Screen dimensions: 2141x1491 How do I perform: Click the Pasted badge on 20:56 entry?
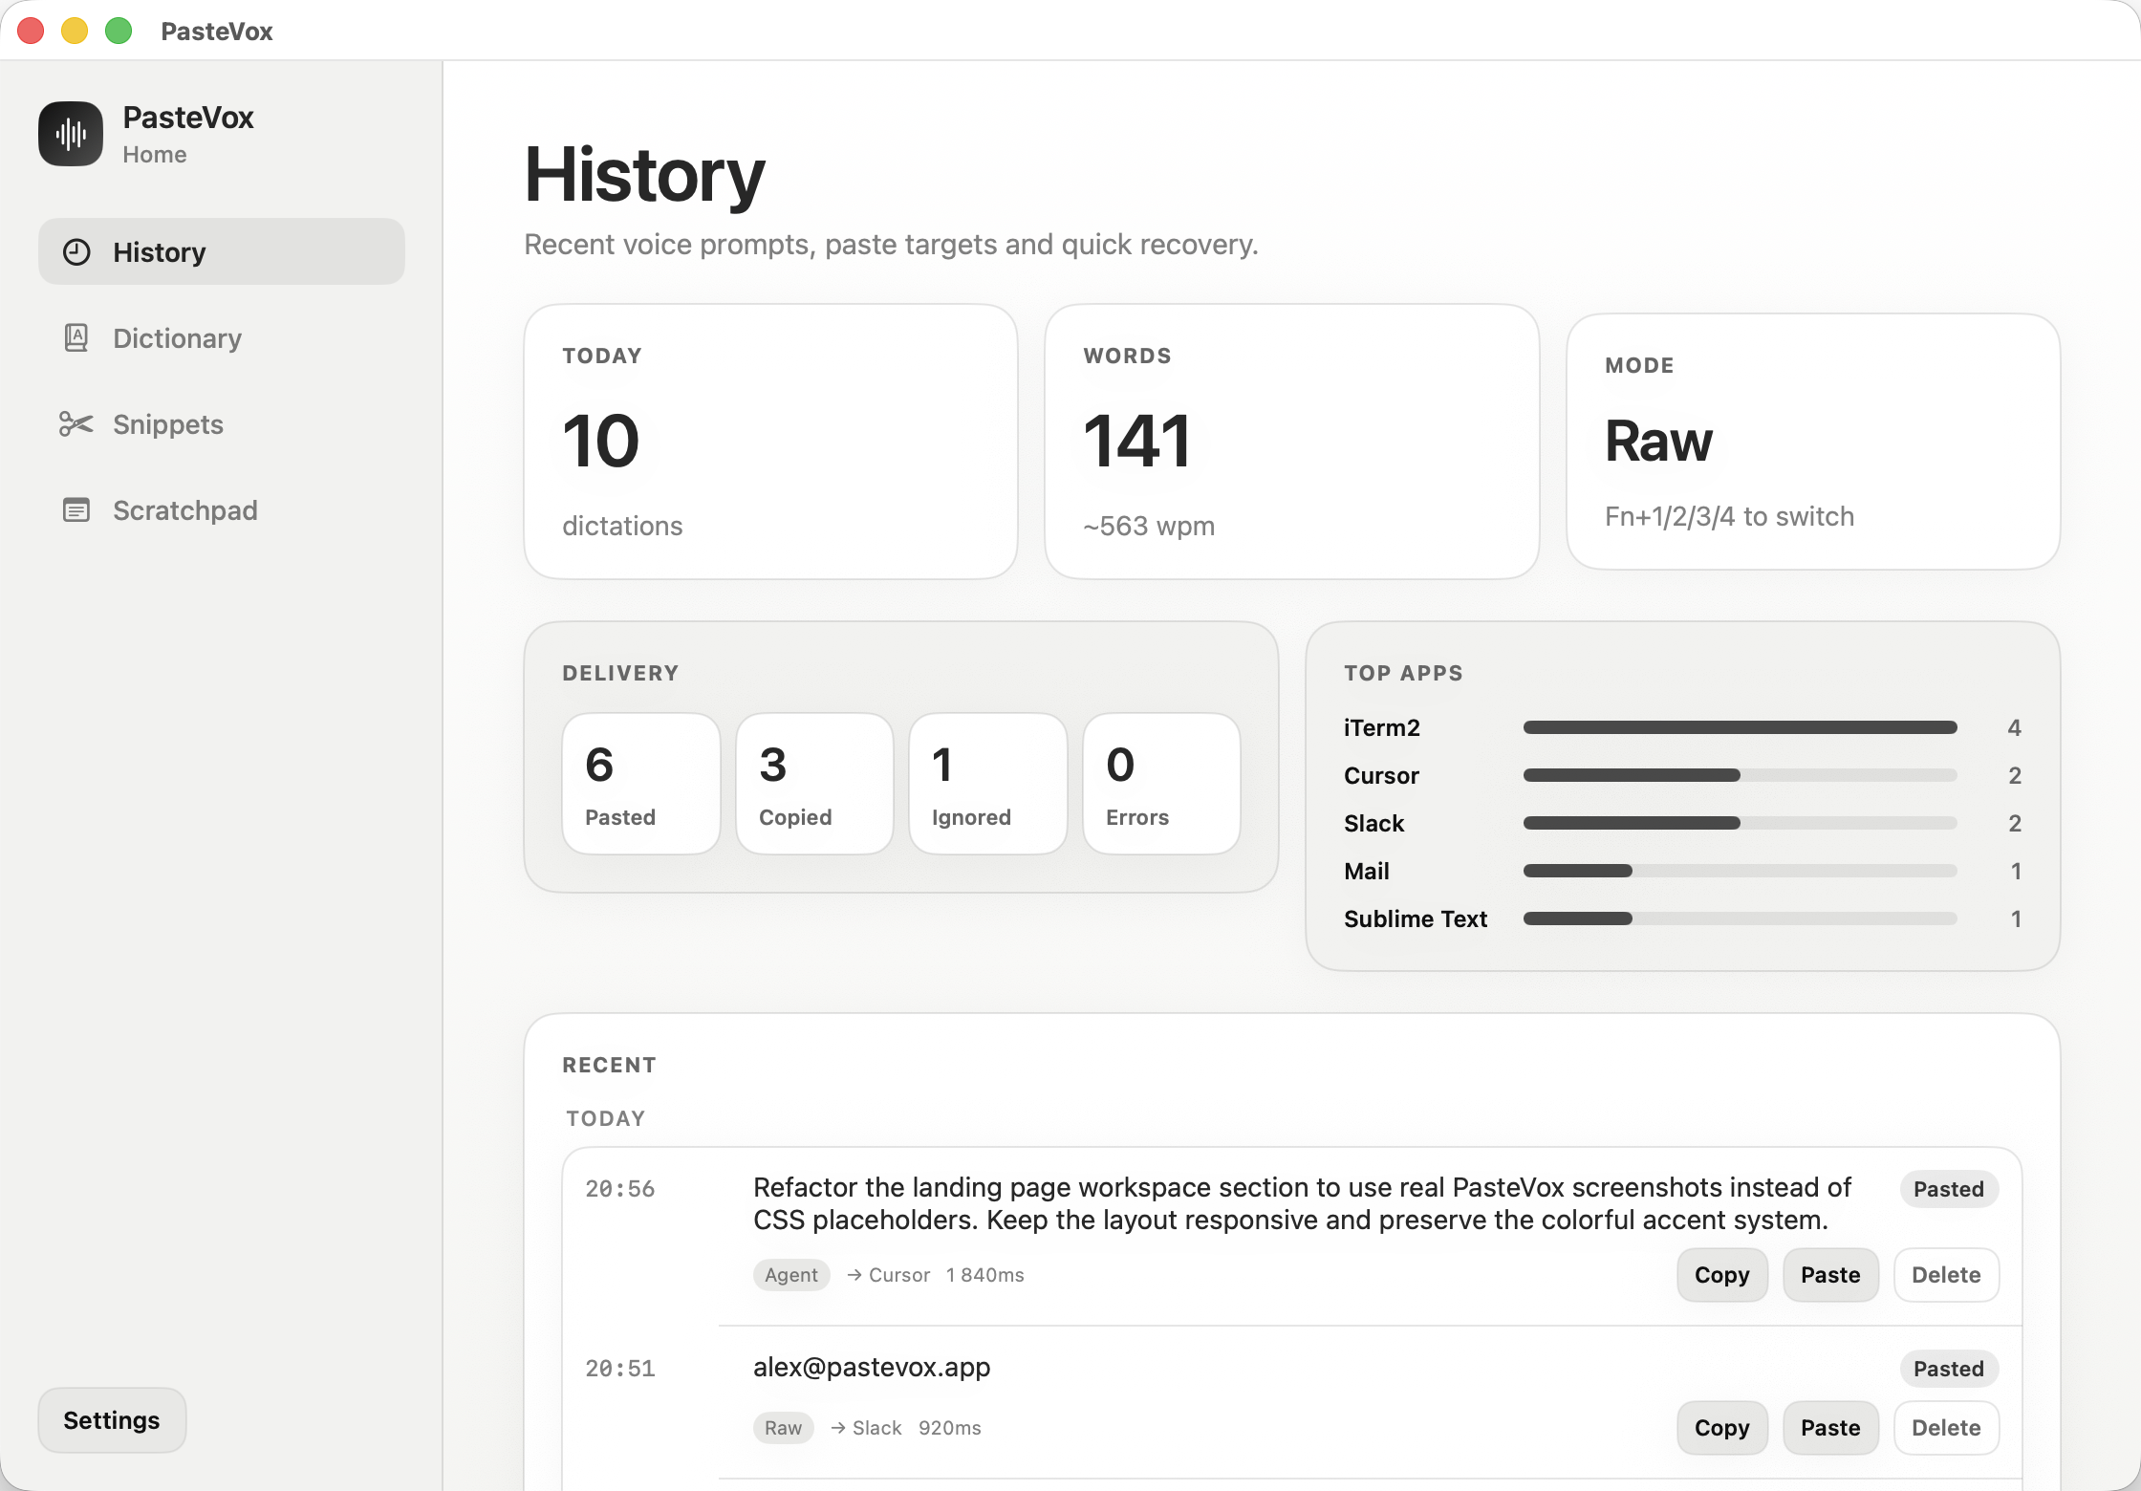(1949, 1189)
